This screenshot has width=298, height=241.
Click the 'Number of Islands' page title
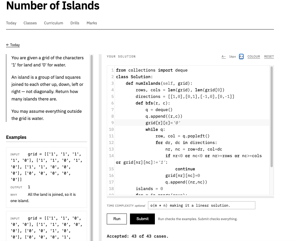[53, 5]
